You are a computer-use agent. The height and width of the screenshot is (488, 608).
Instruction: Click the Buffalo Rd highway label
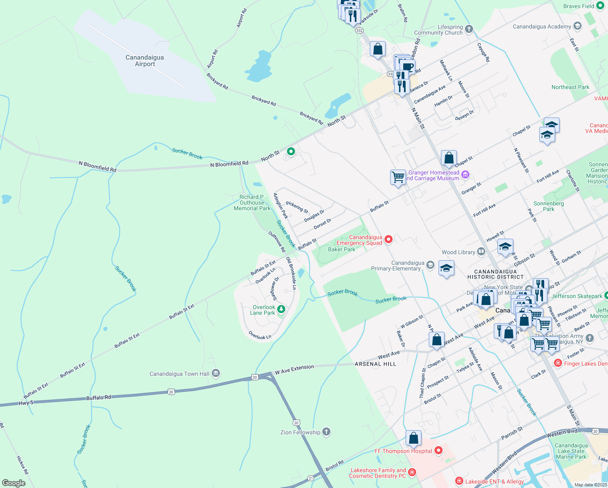click(x=98, y=398)
